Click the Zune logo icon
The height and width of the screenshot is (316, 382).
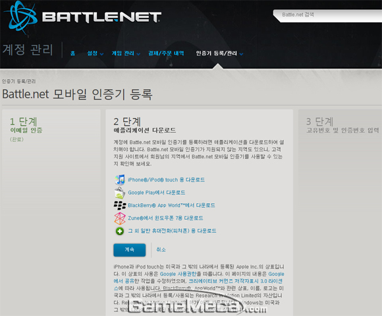(120, 218)
